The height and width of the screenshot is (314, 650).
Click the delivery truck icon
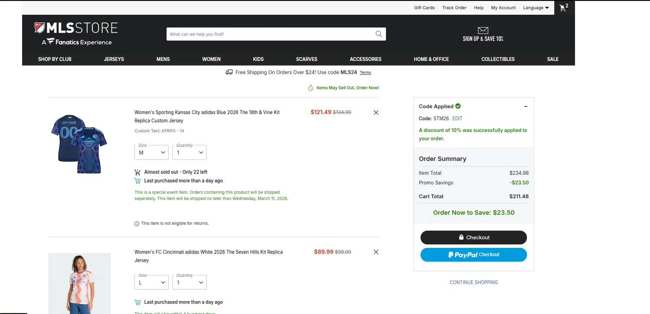point(229,72)
